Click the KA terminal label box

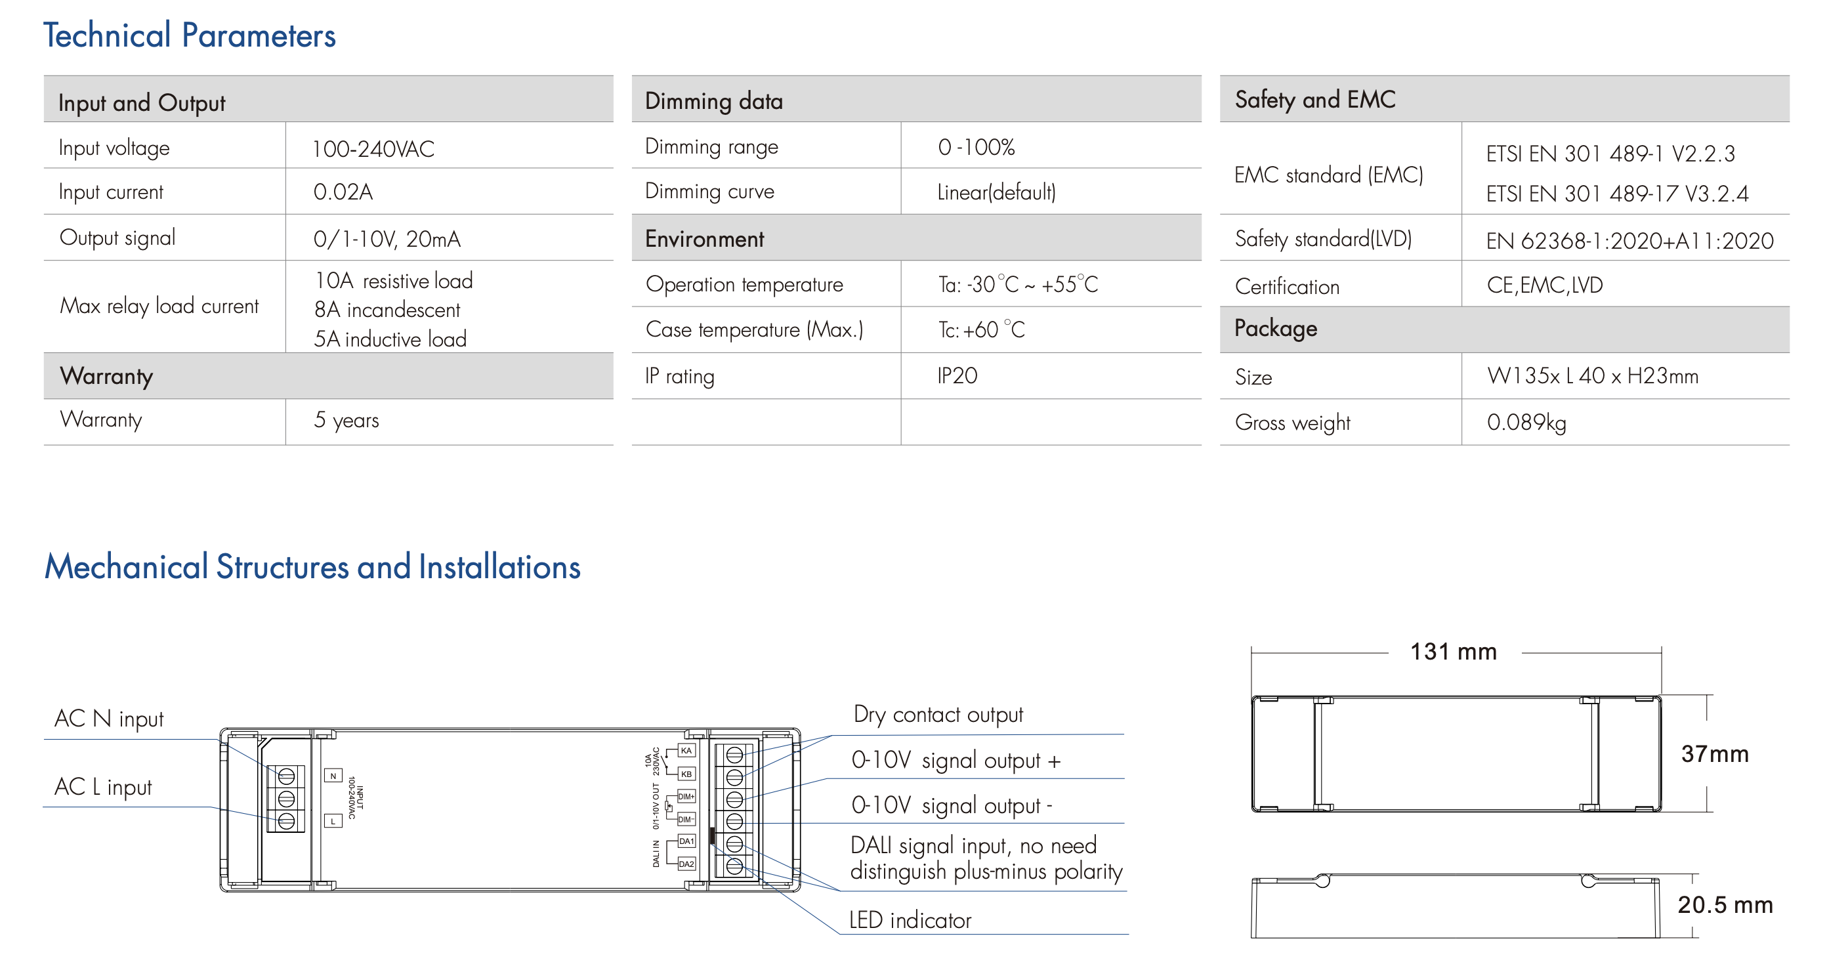pyautogui.click(x=686, y=750)
